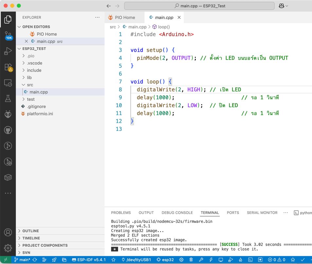This screenshot has height=264, width=312.
Task: Open the Testing flask view
Action: coord(8,99)
